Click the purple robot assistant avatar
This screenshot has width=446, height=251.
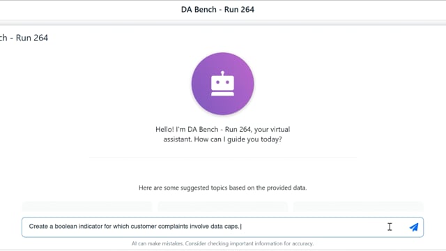click(223, 84)
